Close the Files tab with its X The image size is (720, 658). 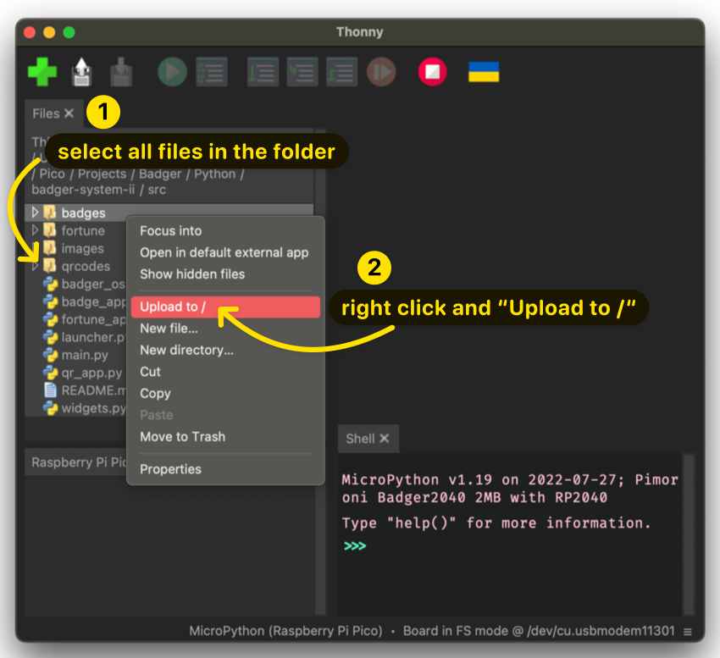(x=69, y=113)
